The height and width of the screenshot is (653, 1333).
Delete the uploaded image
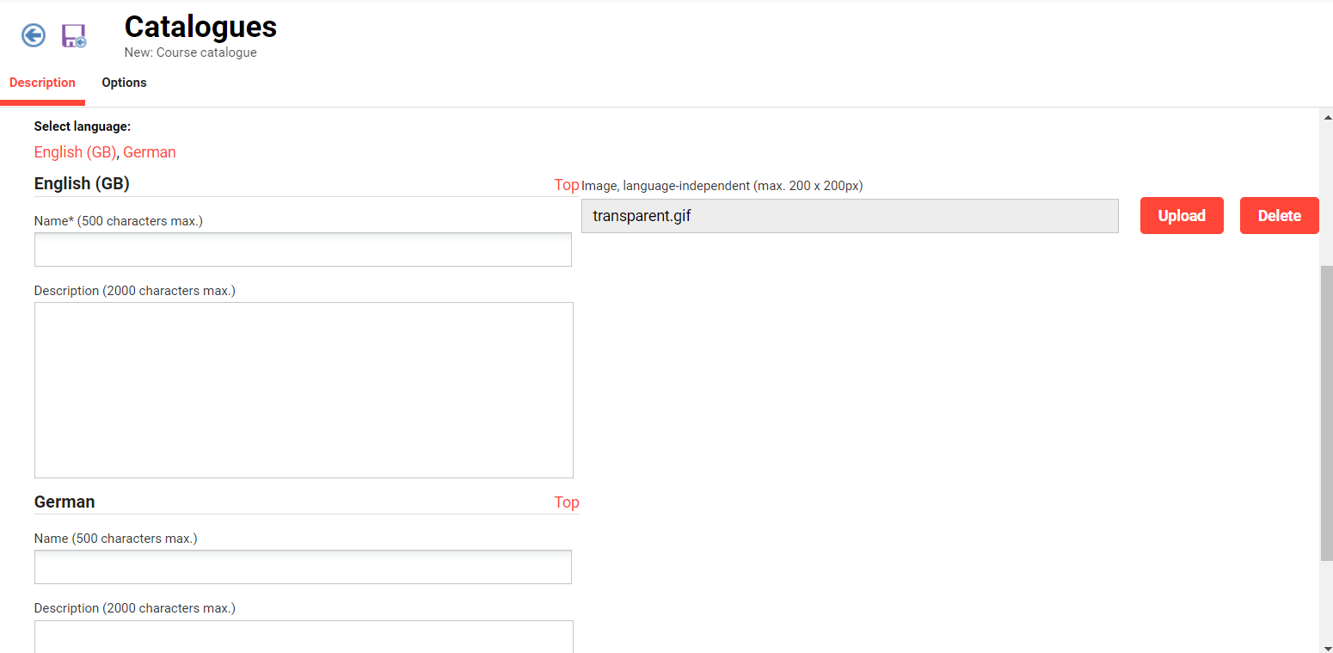coord(1279,215)
